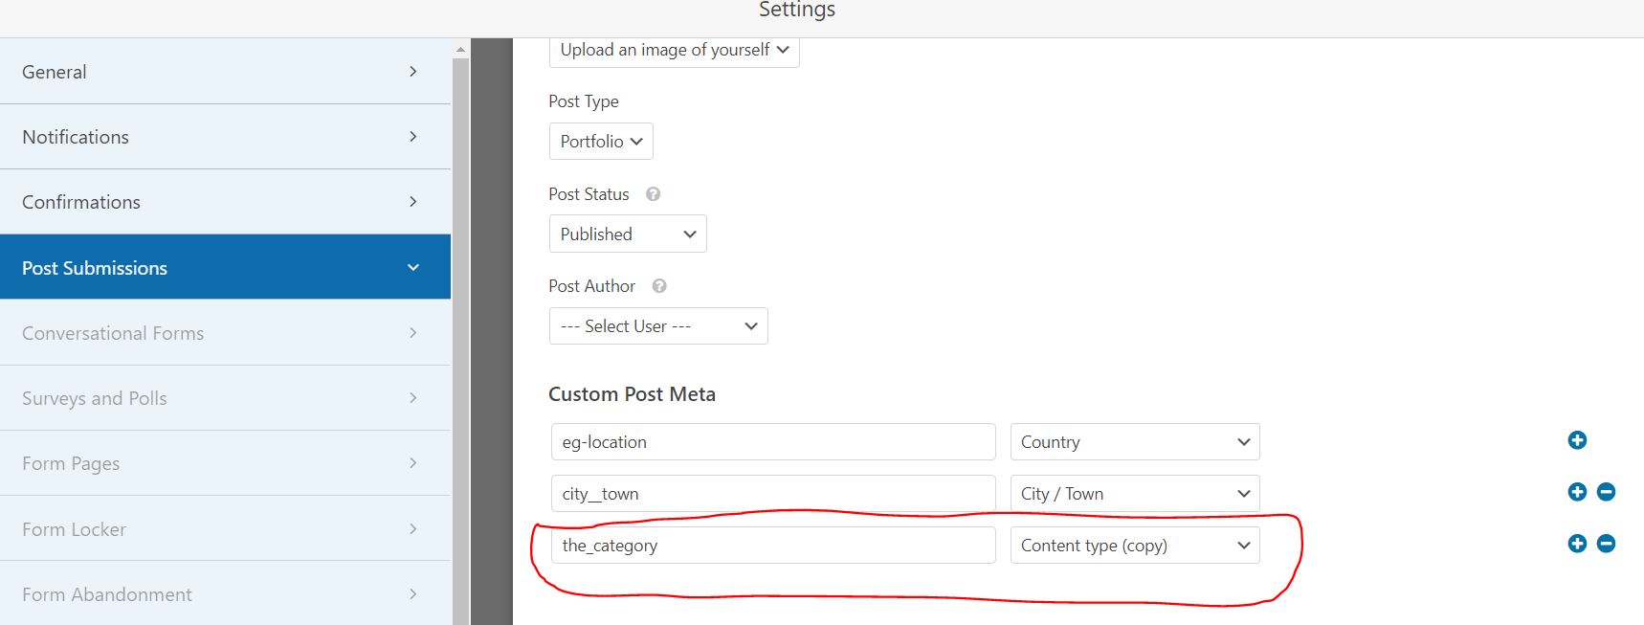Open the Select User author dropdown
Screen dimensions: 1644x625
[x=658, y=326]
